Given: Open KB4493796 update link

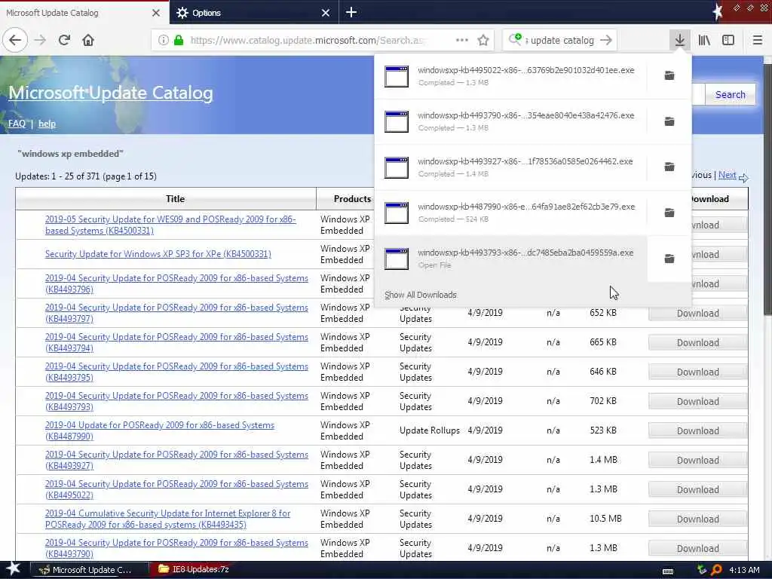Looking at the screenshot, I should (x=176, y=283).
